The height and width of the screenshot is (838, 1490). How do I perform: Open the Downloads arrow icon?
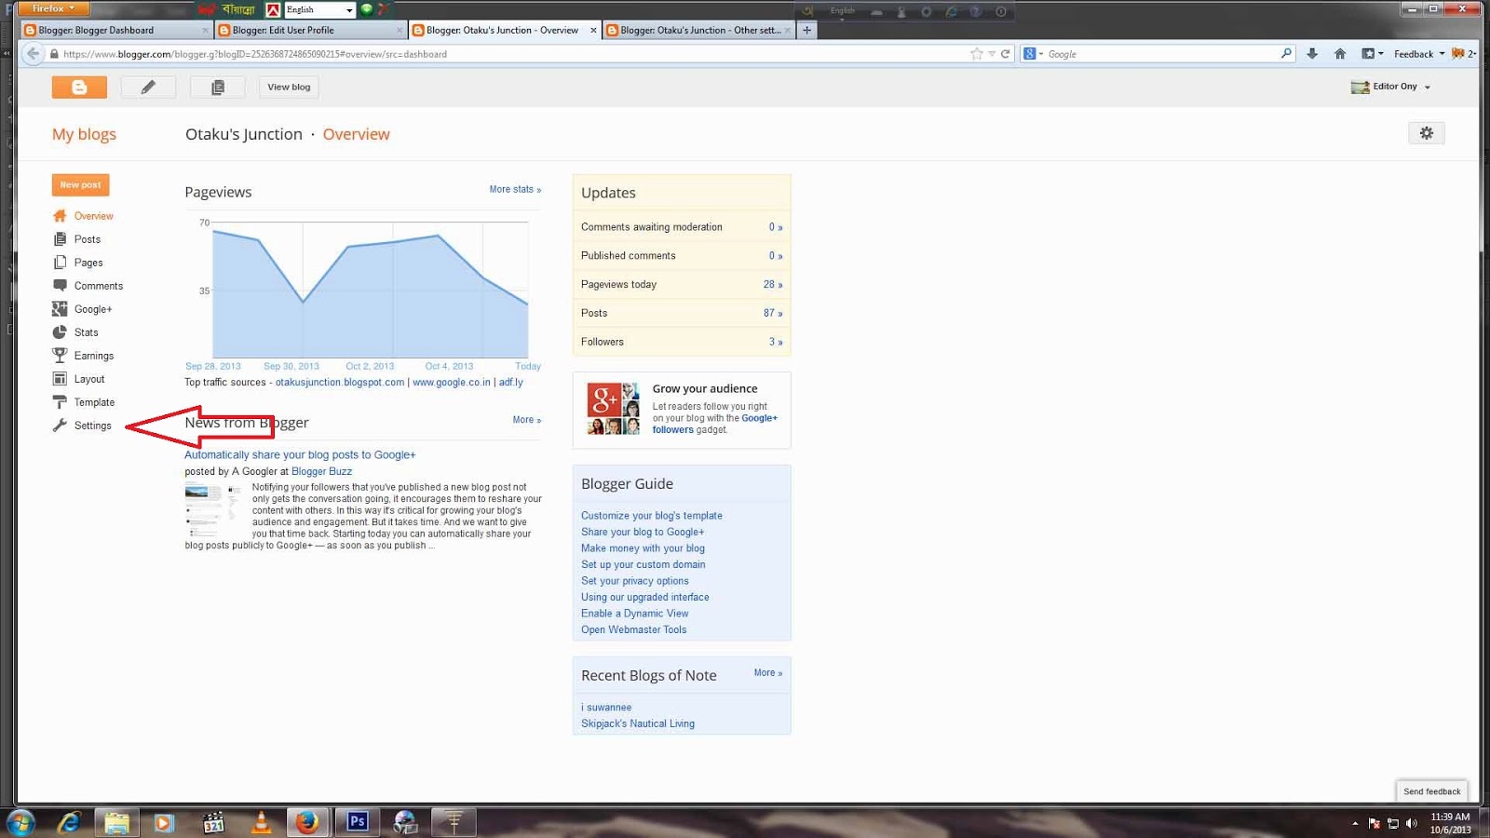click(1312, 54)
